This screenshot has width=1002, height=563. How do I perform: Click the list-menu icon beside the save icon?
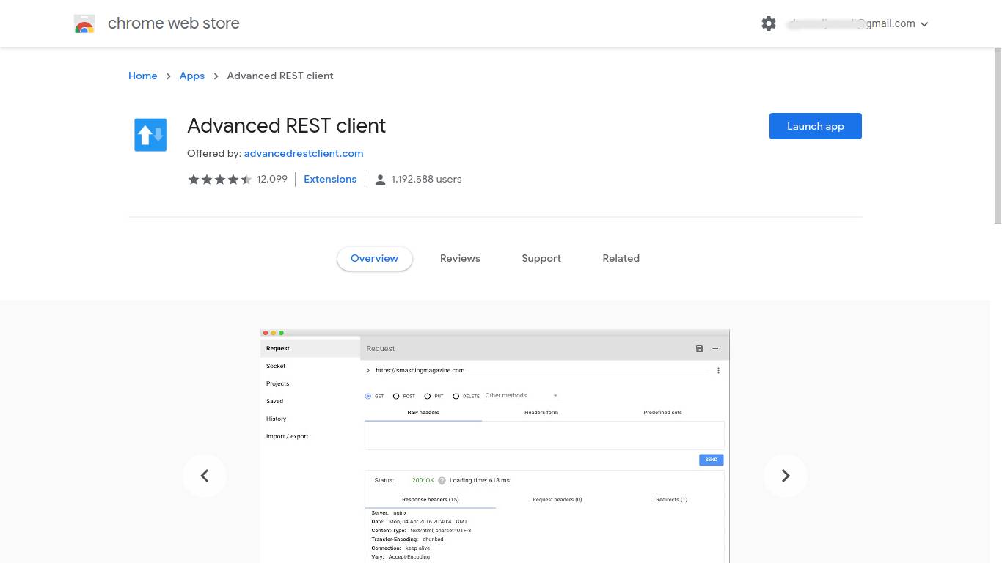click(715, 349)
